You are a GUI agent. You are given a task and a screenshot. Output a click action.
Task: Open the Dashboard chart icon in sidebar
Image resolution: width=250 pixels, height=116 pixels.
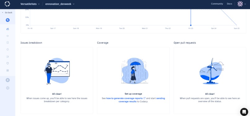(8, 29)
